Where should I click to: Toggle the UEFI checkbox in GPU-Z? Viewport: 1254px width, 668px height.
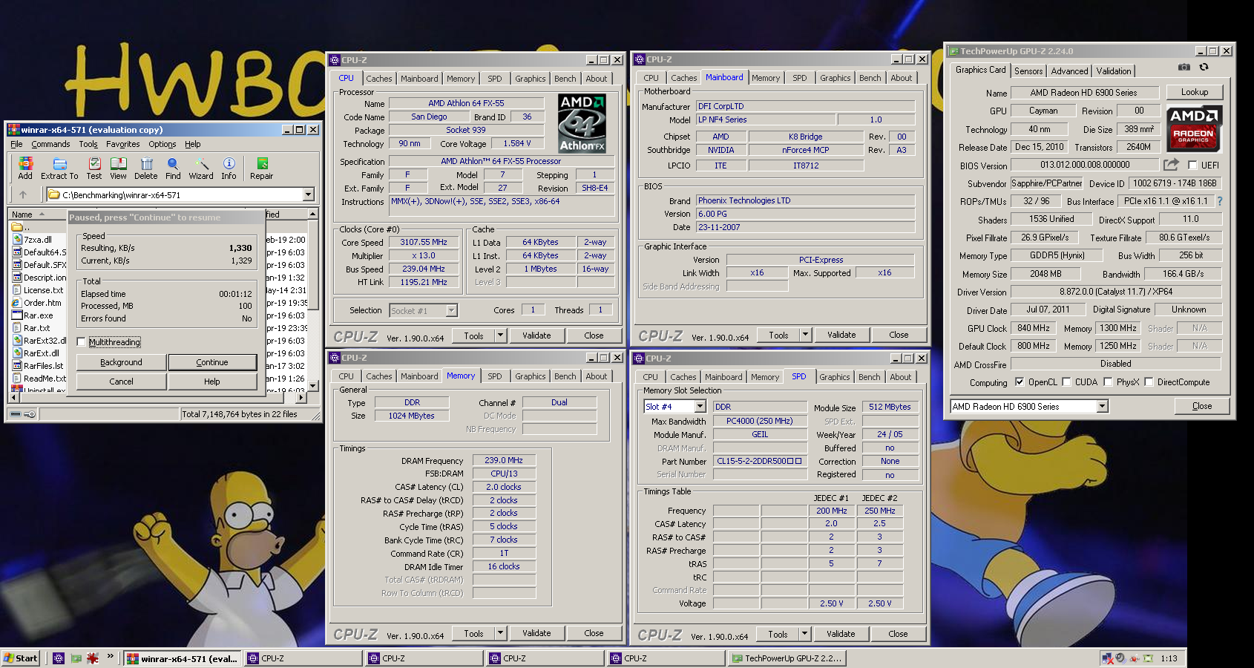[x=1192, y=166]
